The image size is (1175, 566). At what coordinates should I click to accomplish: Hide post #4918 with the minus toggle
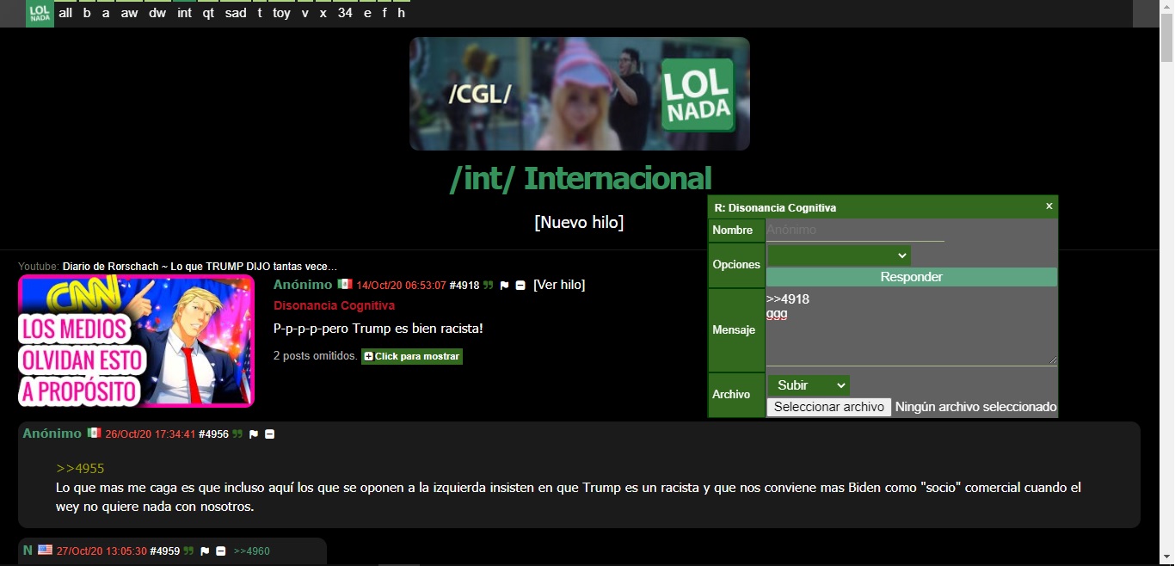click(520, 285)
